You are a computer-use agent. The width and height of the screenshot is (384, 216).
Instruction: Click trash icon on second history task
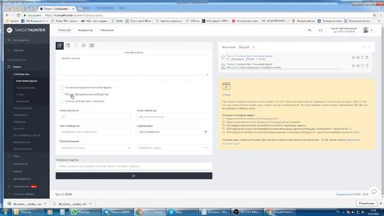(367, 65)
